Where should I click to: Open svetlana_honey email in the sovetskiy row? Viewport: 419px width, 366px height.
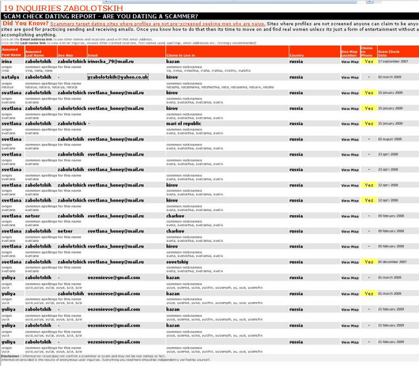115,262
